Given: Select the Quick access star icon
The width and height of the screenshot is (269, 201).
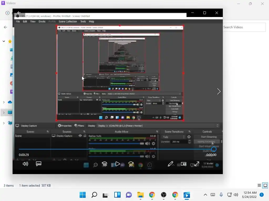Looking at the screenshot, I should pos(10,41).
